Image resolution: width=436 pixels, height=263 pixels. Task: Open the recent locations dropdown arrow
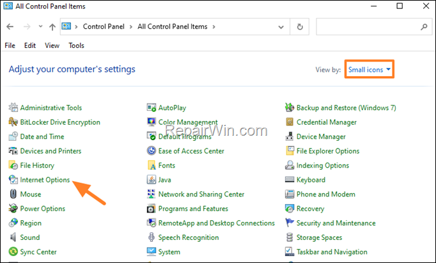point(41,26)
